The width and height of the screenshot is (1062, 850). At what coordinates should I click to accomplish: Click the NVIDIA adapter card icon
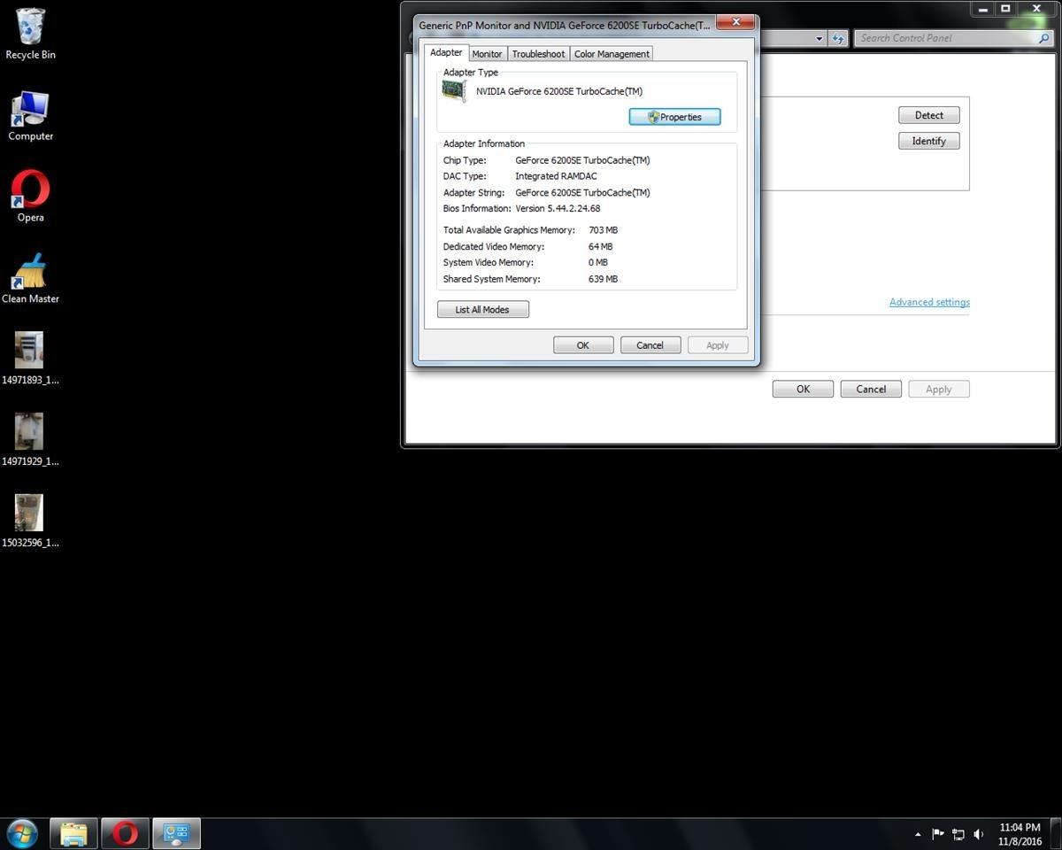point(454,91)
